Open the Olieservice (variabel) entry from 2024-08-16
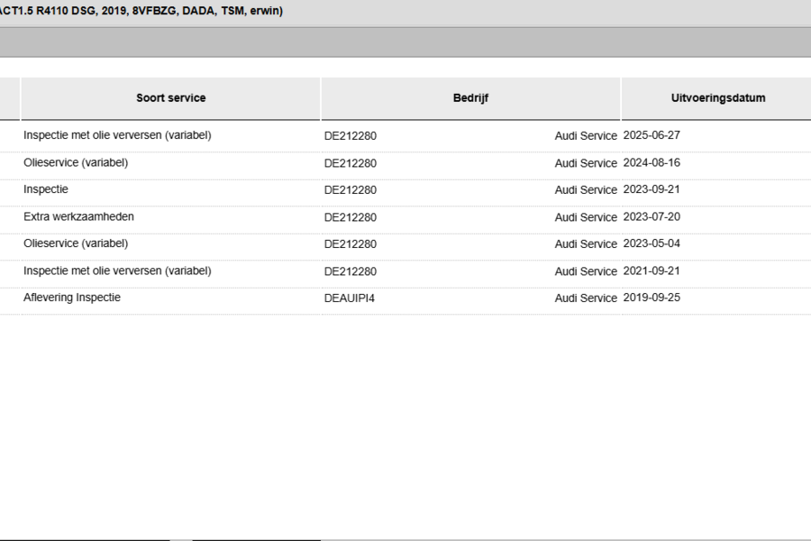The width and height of the screenshot is (811, 541). click(405, 163)
